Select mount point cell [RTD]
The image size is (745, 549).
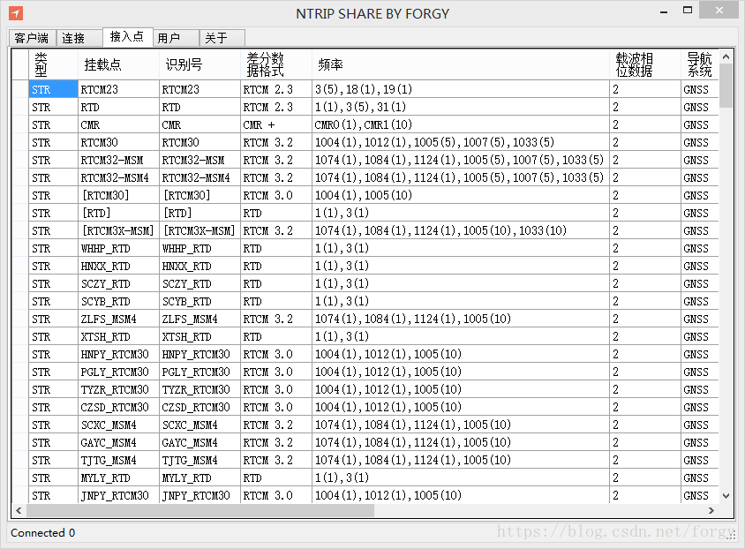pos(118,213)
